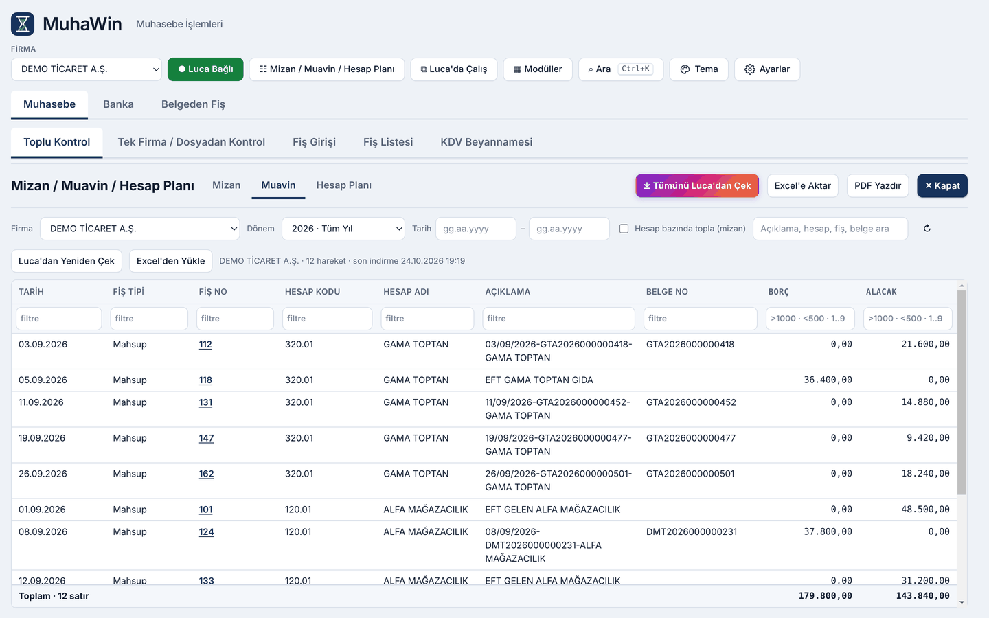989x618 pixels.
Task: Click the MuhaWin hourglass logo icon
Action: 23,24
